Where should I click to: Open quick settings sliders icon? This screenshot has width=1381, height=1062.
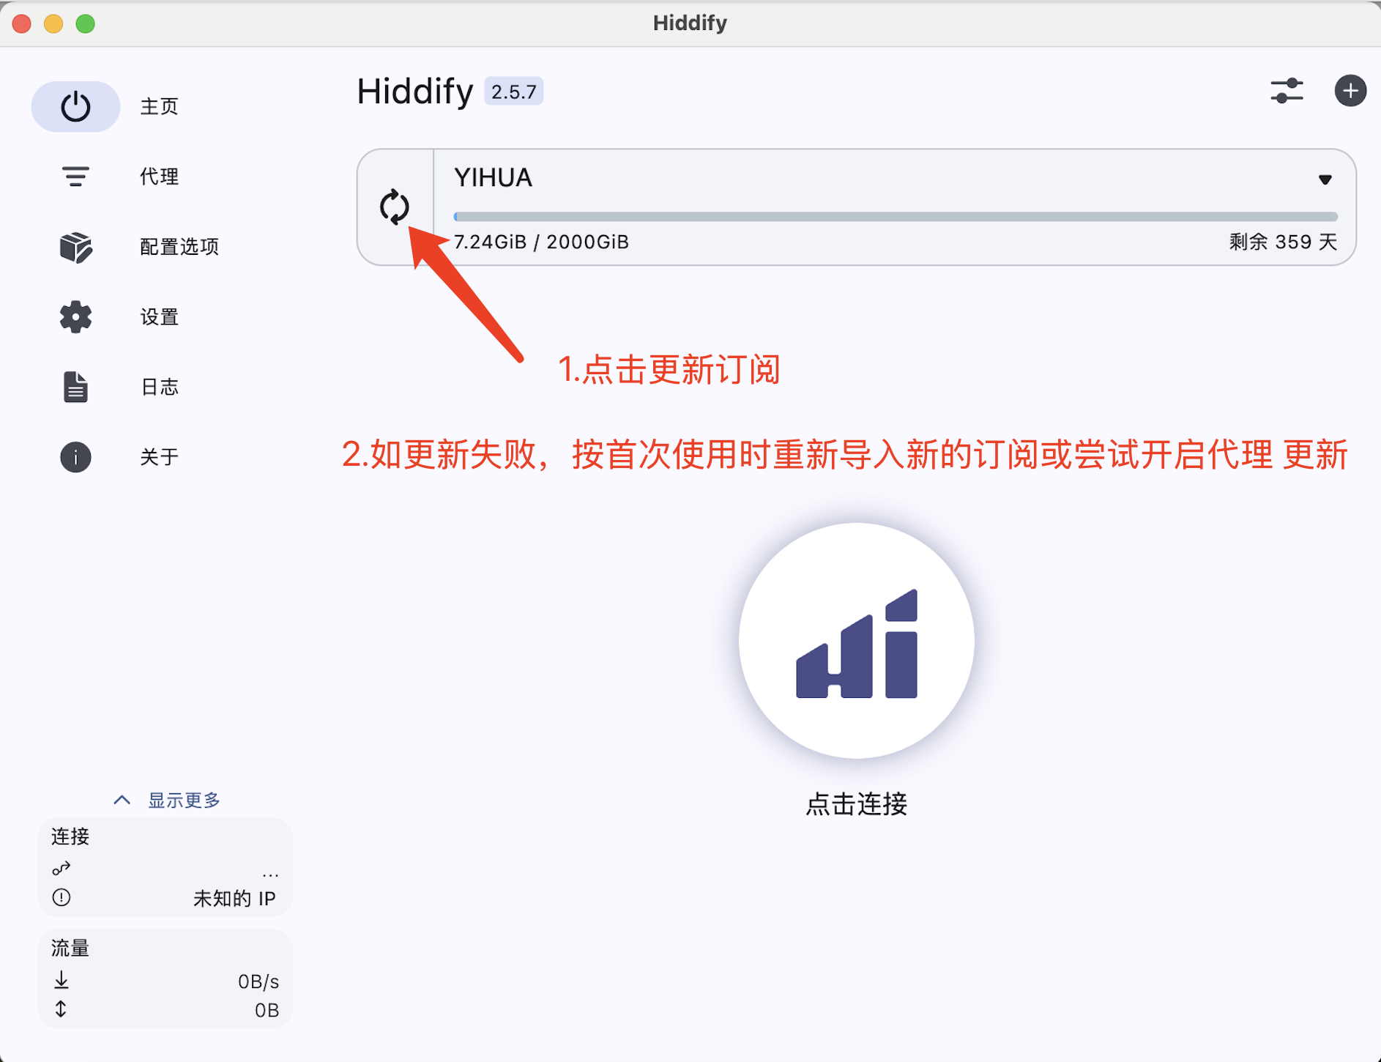[x=1287, y=91]
